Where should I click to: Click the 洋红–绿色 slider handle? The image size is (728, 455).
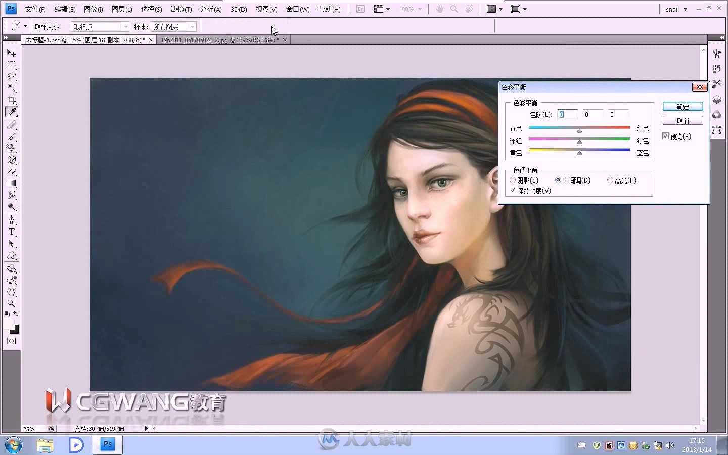click(579, 142)
